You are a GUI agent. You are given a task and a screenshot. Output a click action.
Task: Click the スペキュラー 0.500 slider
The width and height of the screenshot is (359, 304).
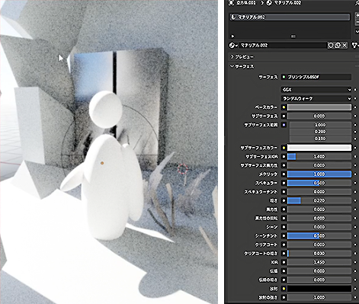(x=319, y=183)
